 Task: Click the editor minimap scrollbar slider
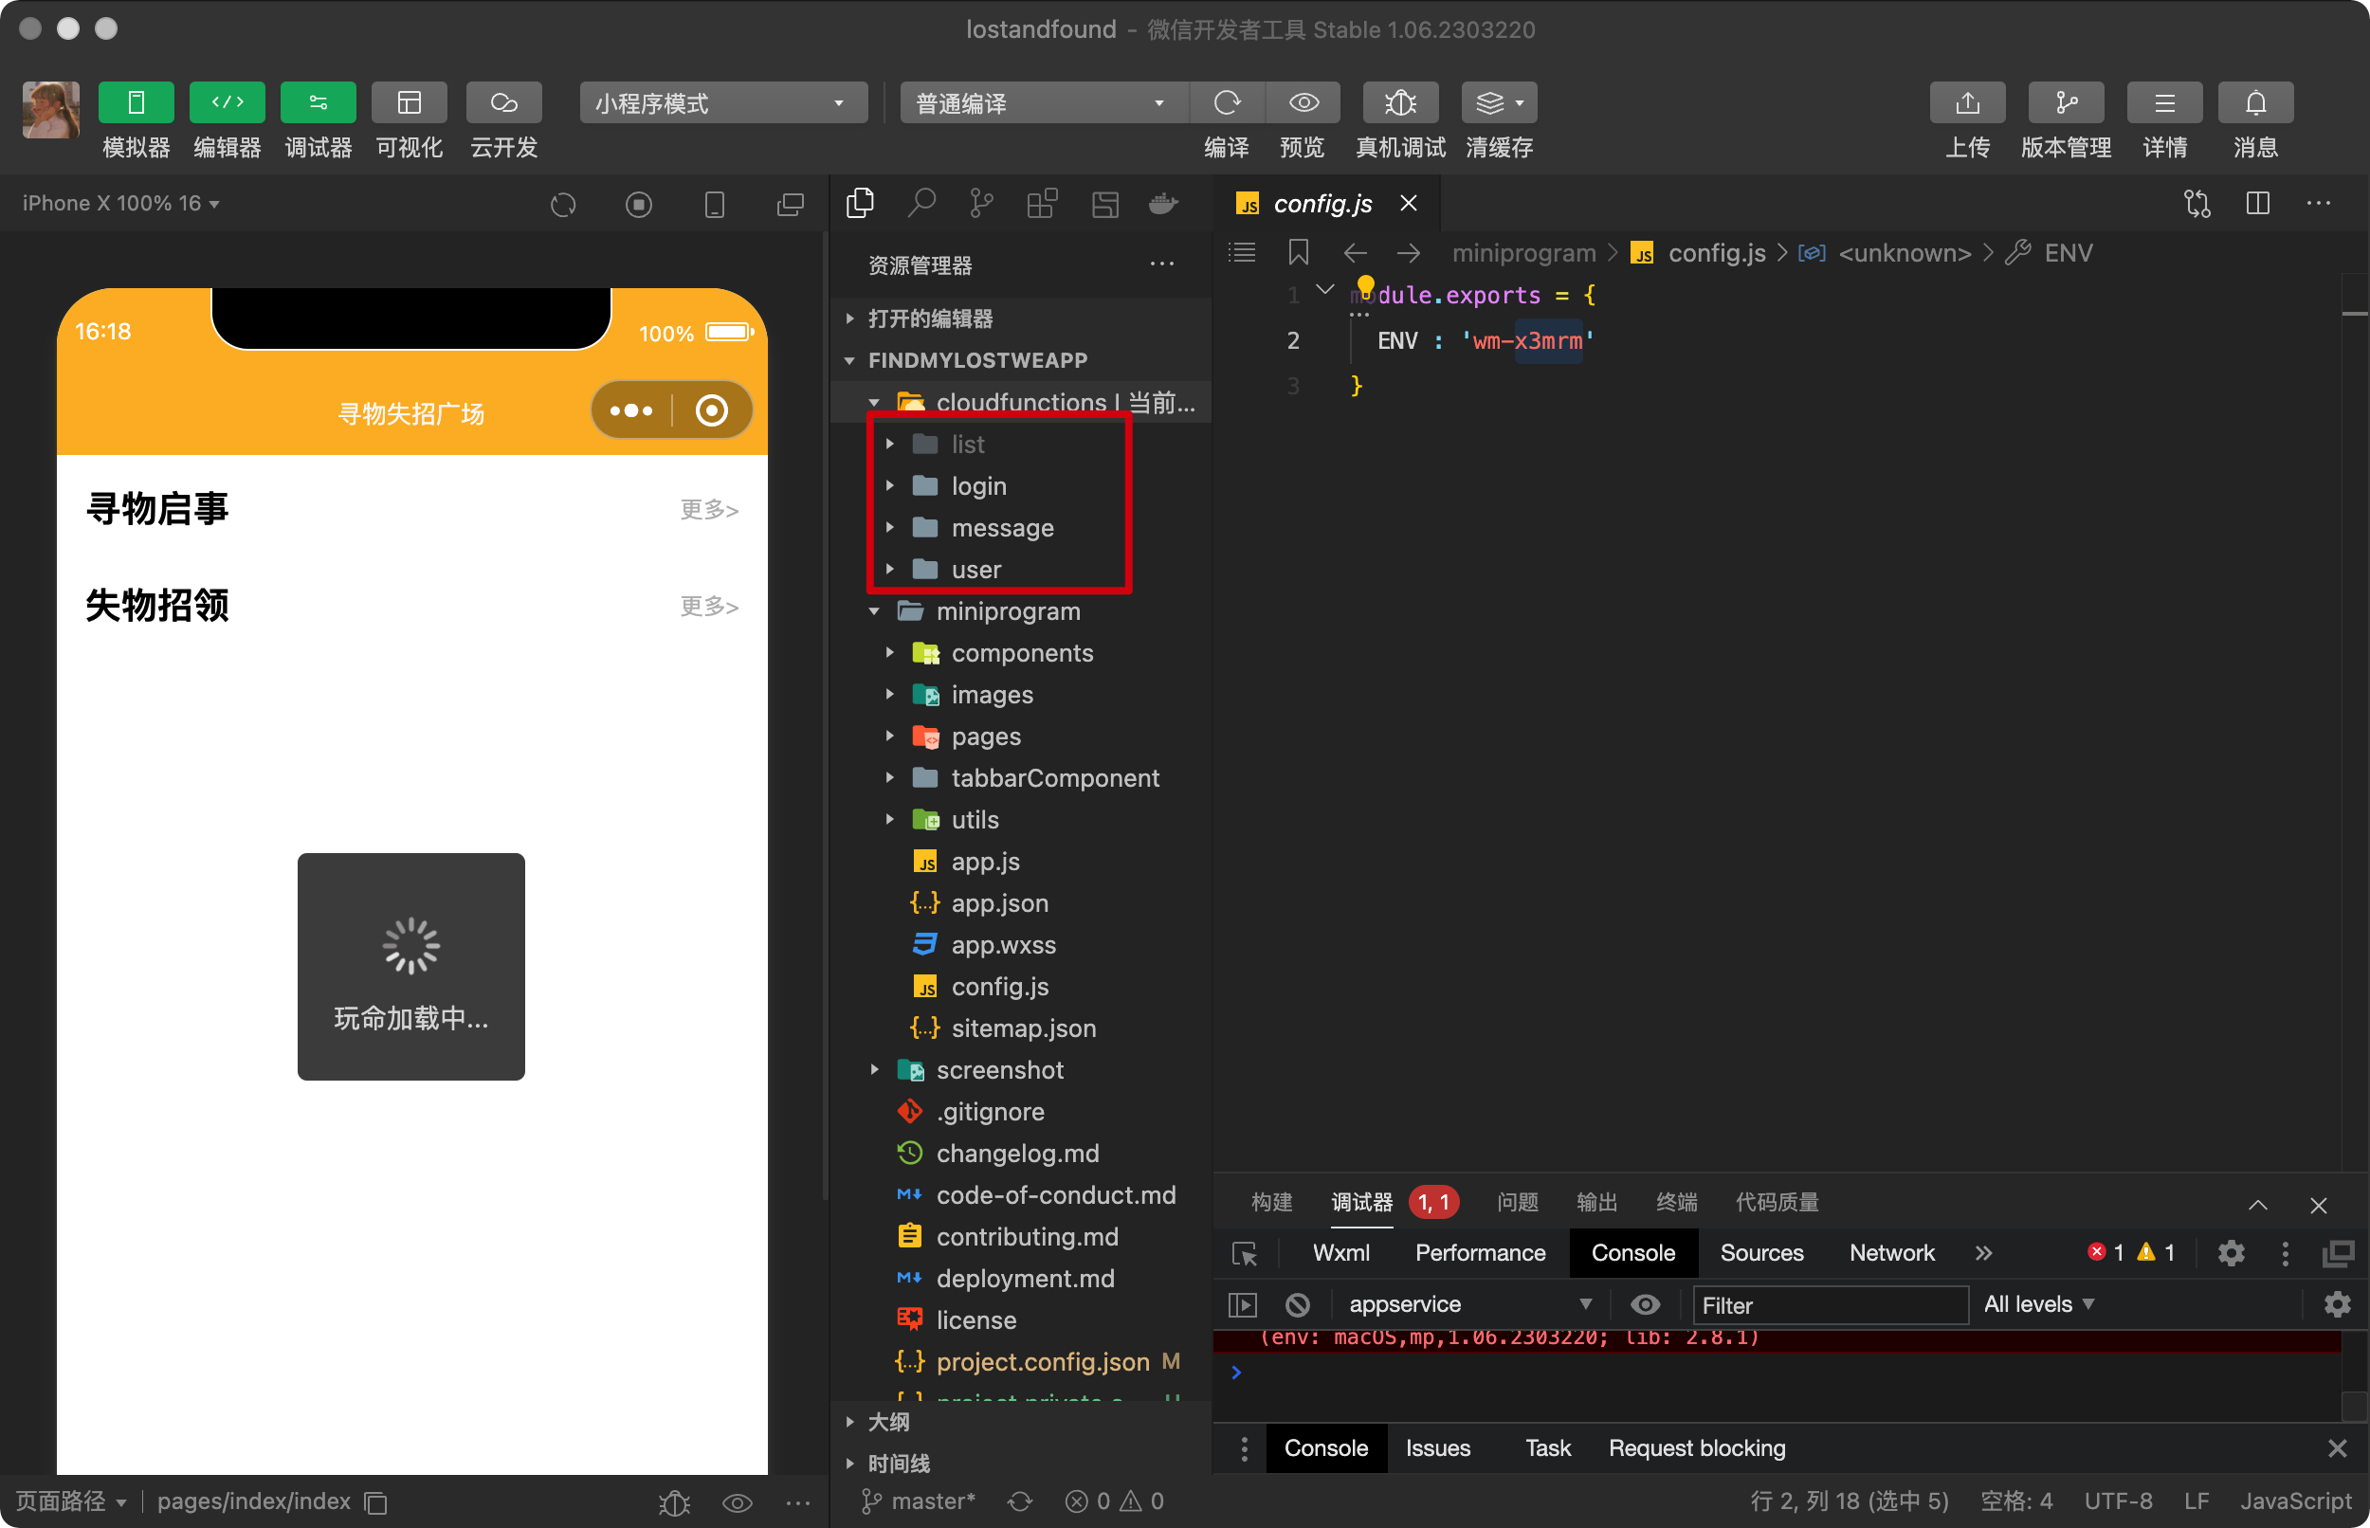tap(2354, 314)
